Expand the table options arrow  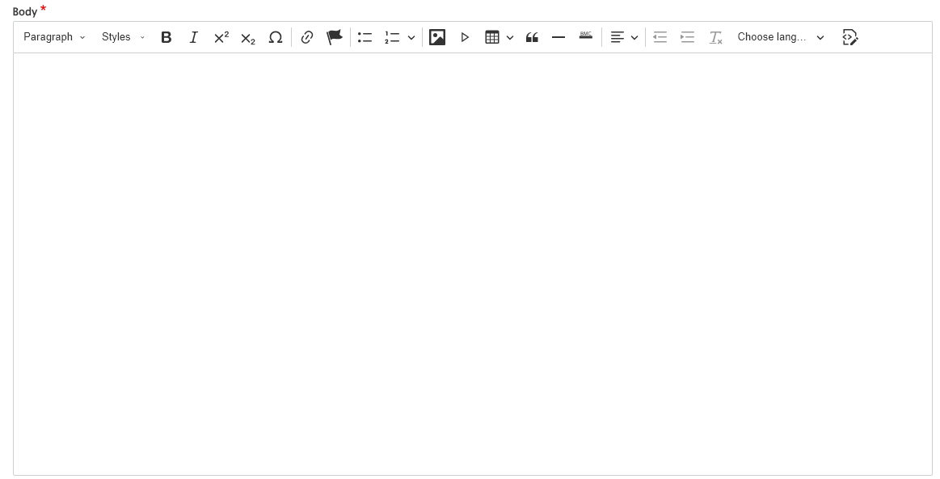point(510,37)
